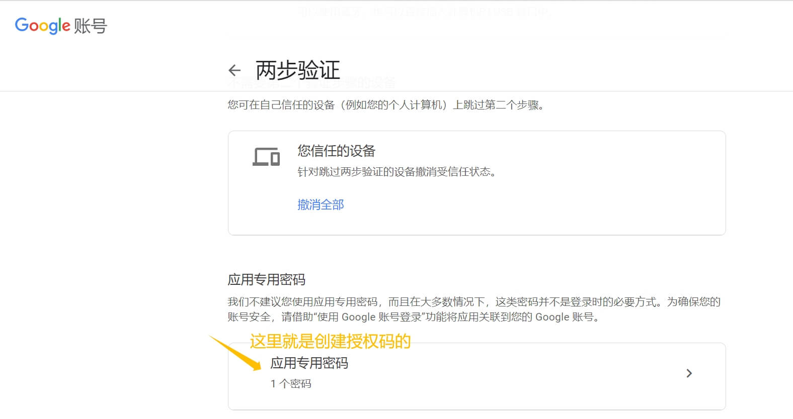
Task: Click 针对跳过两步验证的设备撤消受信任状态 description
Action: click(398, 172)
